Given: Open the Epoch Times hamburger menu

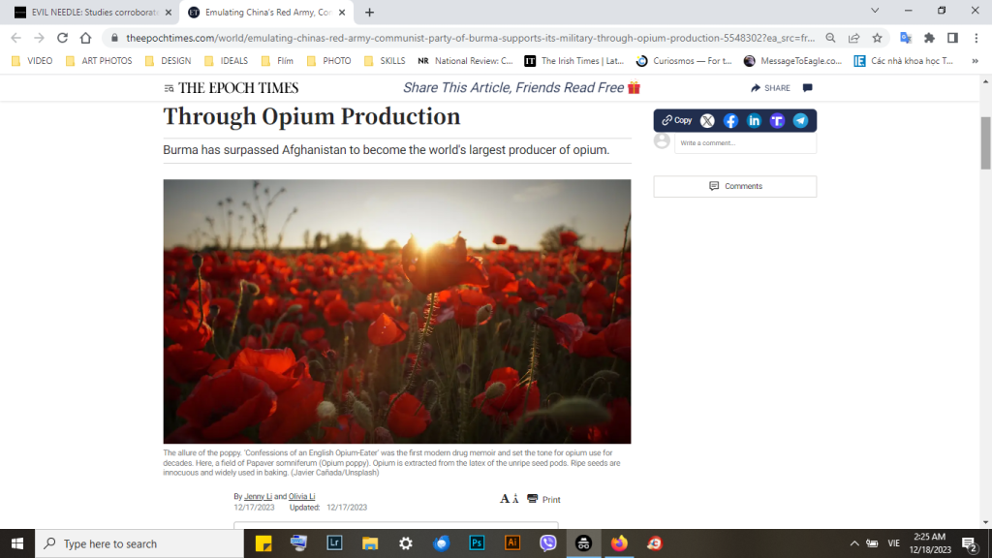Looking at the screenshot, I should pos(170,88).
